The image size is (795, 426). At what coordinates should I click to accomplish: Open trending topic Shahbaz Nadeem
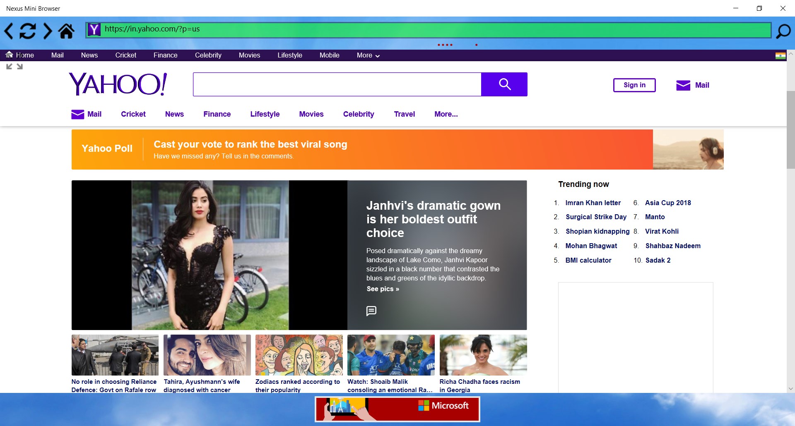[673, 246]
